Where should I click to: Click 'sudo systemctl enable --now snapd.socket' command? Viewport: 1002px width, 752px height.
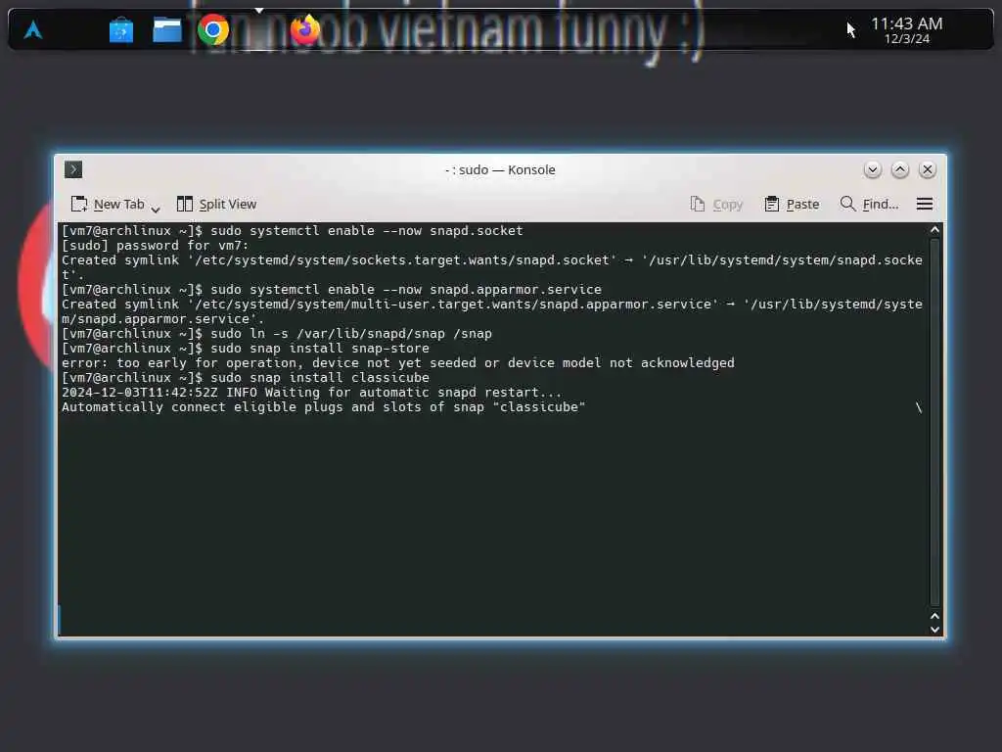[367, 231]
